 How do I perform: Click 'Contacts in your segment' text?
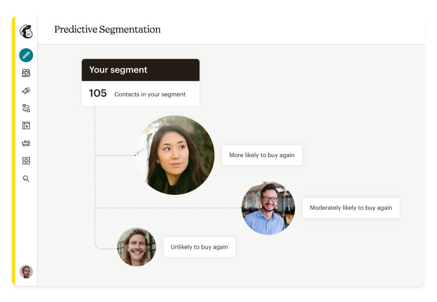(x=150, y=95)
